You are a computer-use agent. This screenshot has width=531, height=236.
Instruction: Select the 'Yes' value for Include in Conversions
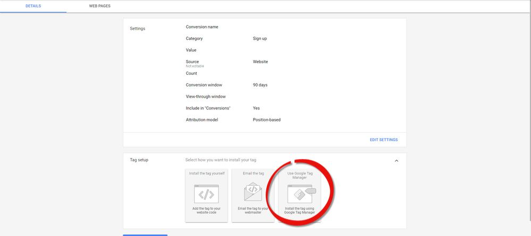pyautogui.click(x=256, y=108)
